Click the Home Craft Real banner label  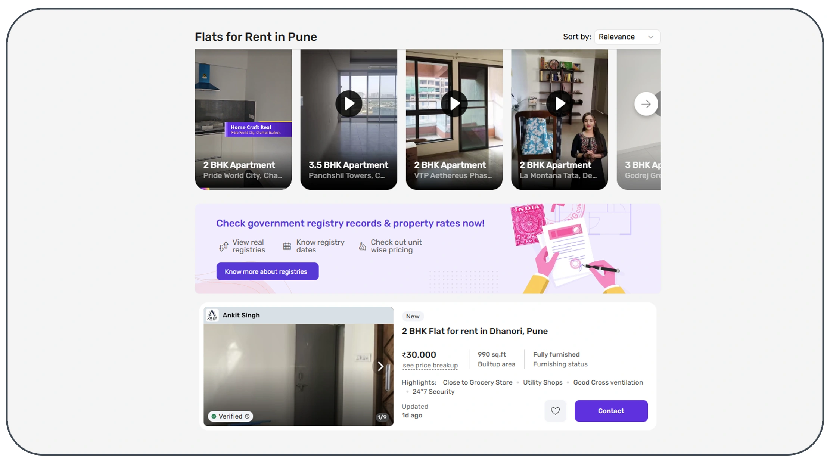tap(258, 129)
